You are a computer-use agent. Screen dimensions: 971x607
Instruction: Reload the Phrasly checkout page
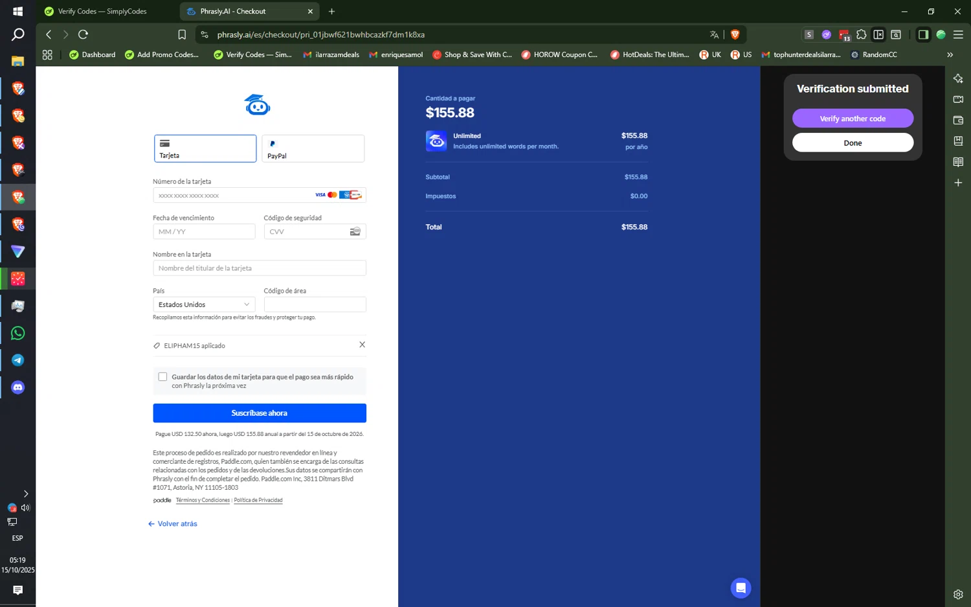(83, 34)
